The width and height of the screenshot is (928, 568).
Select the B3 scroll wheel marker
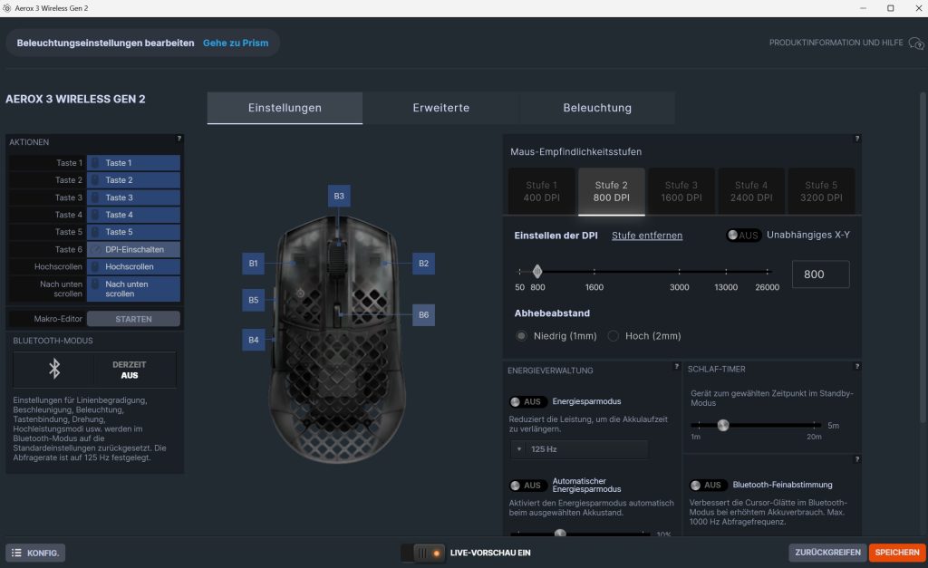[x=339, y=196]
